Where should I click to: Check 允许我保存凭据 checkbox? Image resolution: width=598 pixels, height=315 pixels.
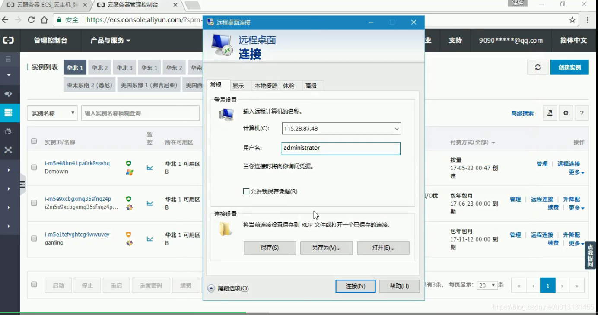[x=246, y=191]
